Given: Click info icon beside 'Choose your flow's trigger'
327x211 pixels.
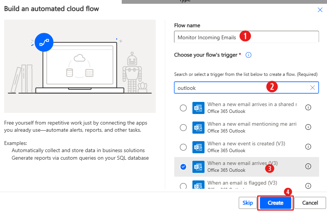Looking at the screenshot, I should pos(248,55).
